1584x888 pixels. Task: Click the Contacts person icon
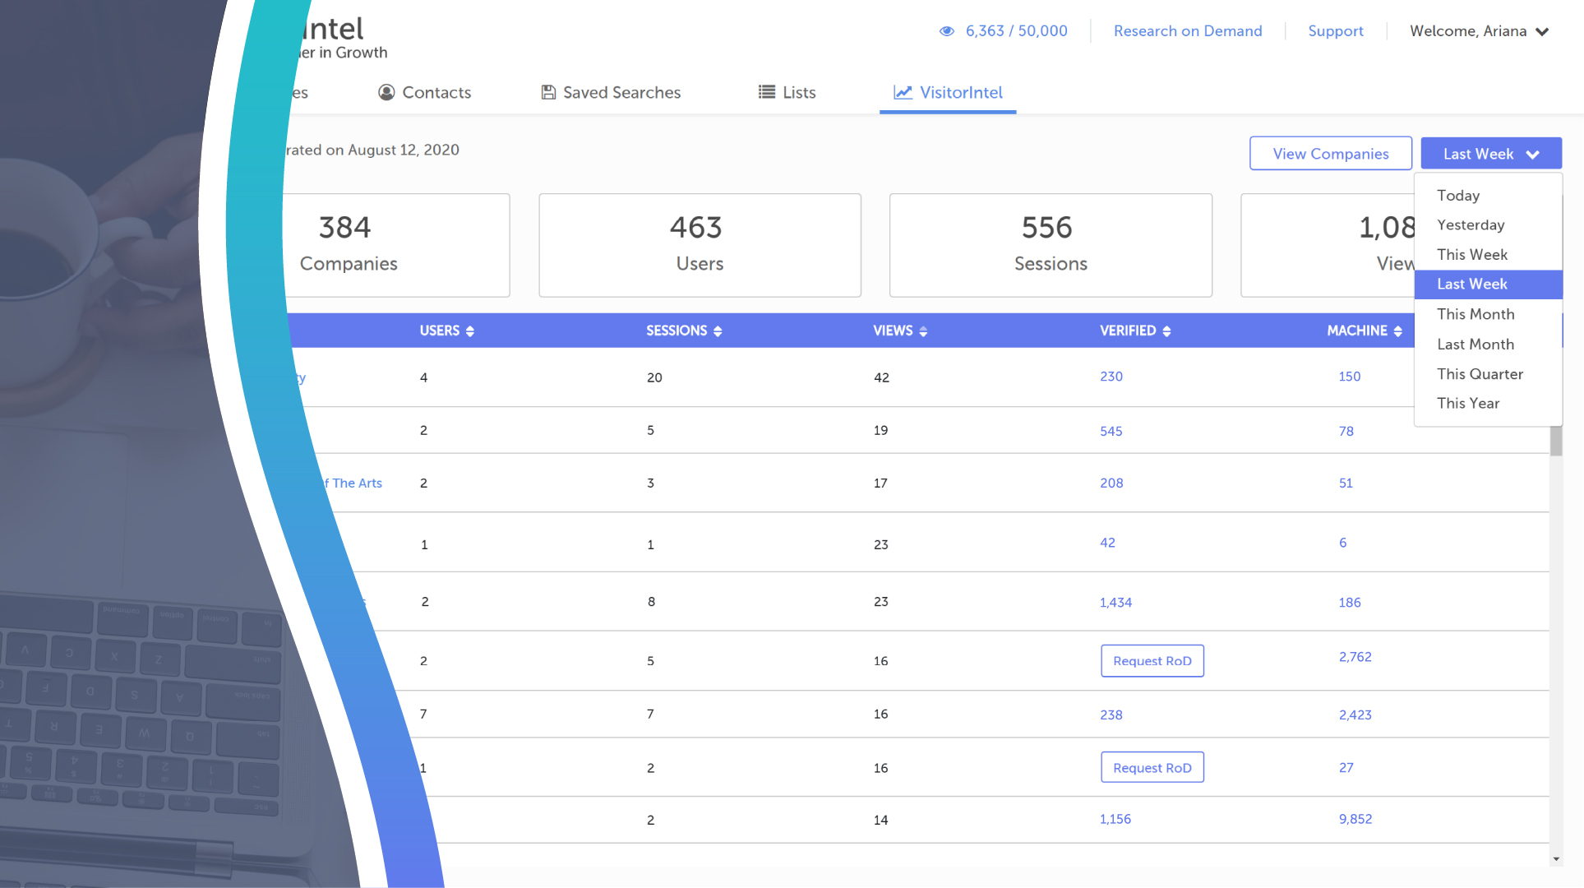(x=386, y=92)
